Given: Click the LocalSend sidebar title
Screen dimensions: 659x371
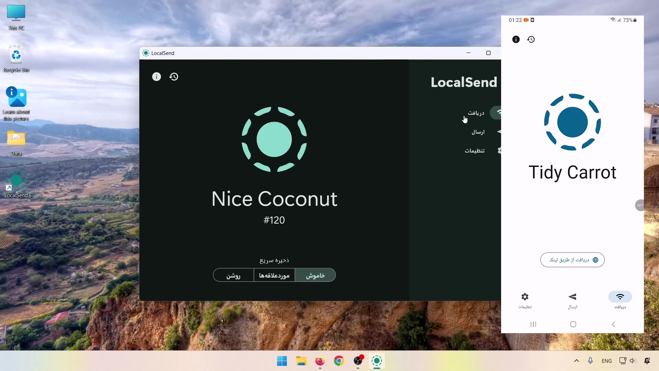Looking at the screenshot, I should tap(464, 82).
